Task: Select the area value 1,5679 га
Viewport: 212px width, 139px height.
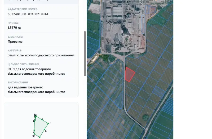Action: (x=14, y=28)
